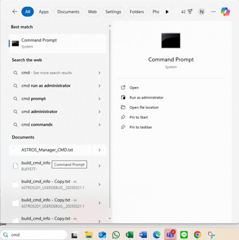Click the Open action's launch icon
This screenshot has height=240, width=239.
[x=123, y=88]
